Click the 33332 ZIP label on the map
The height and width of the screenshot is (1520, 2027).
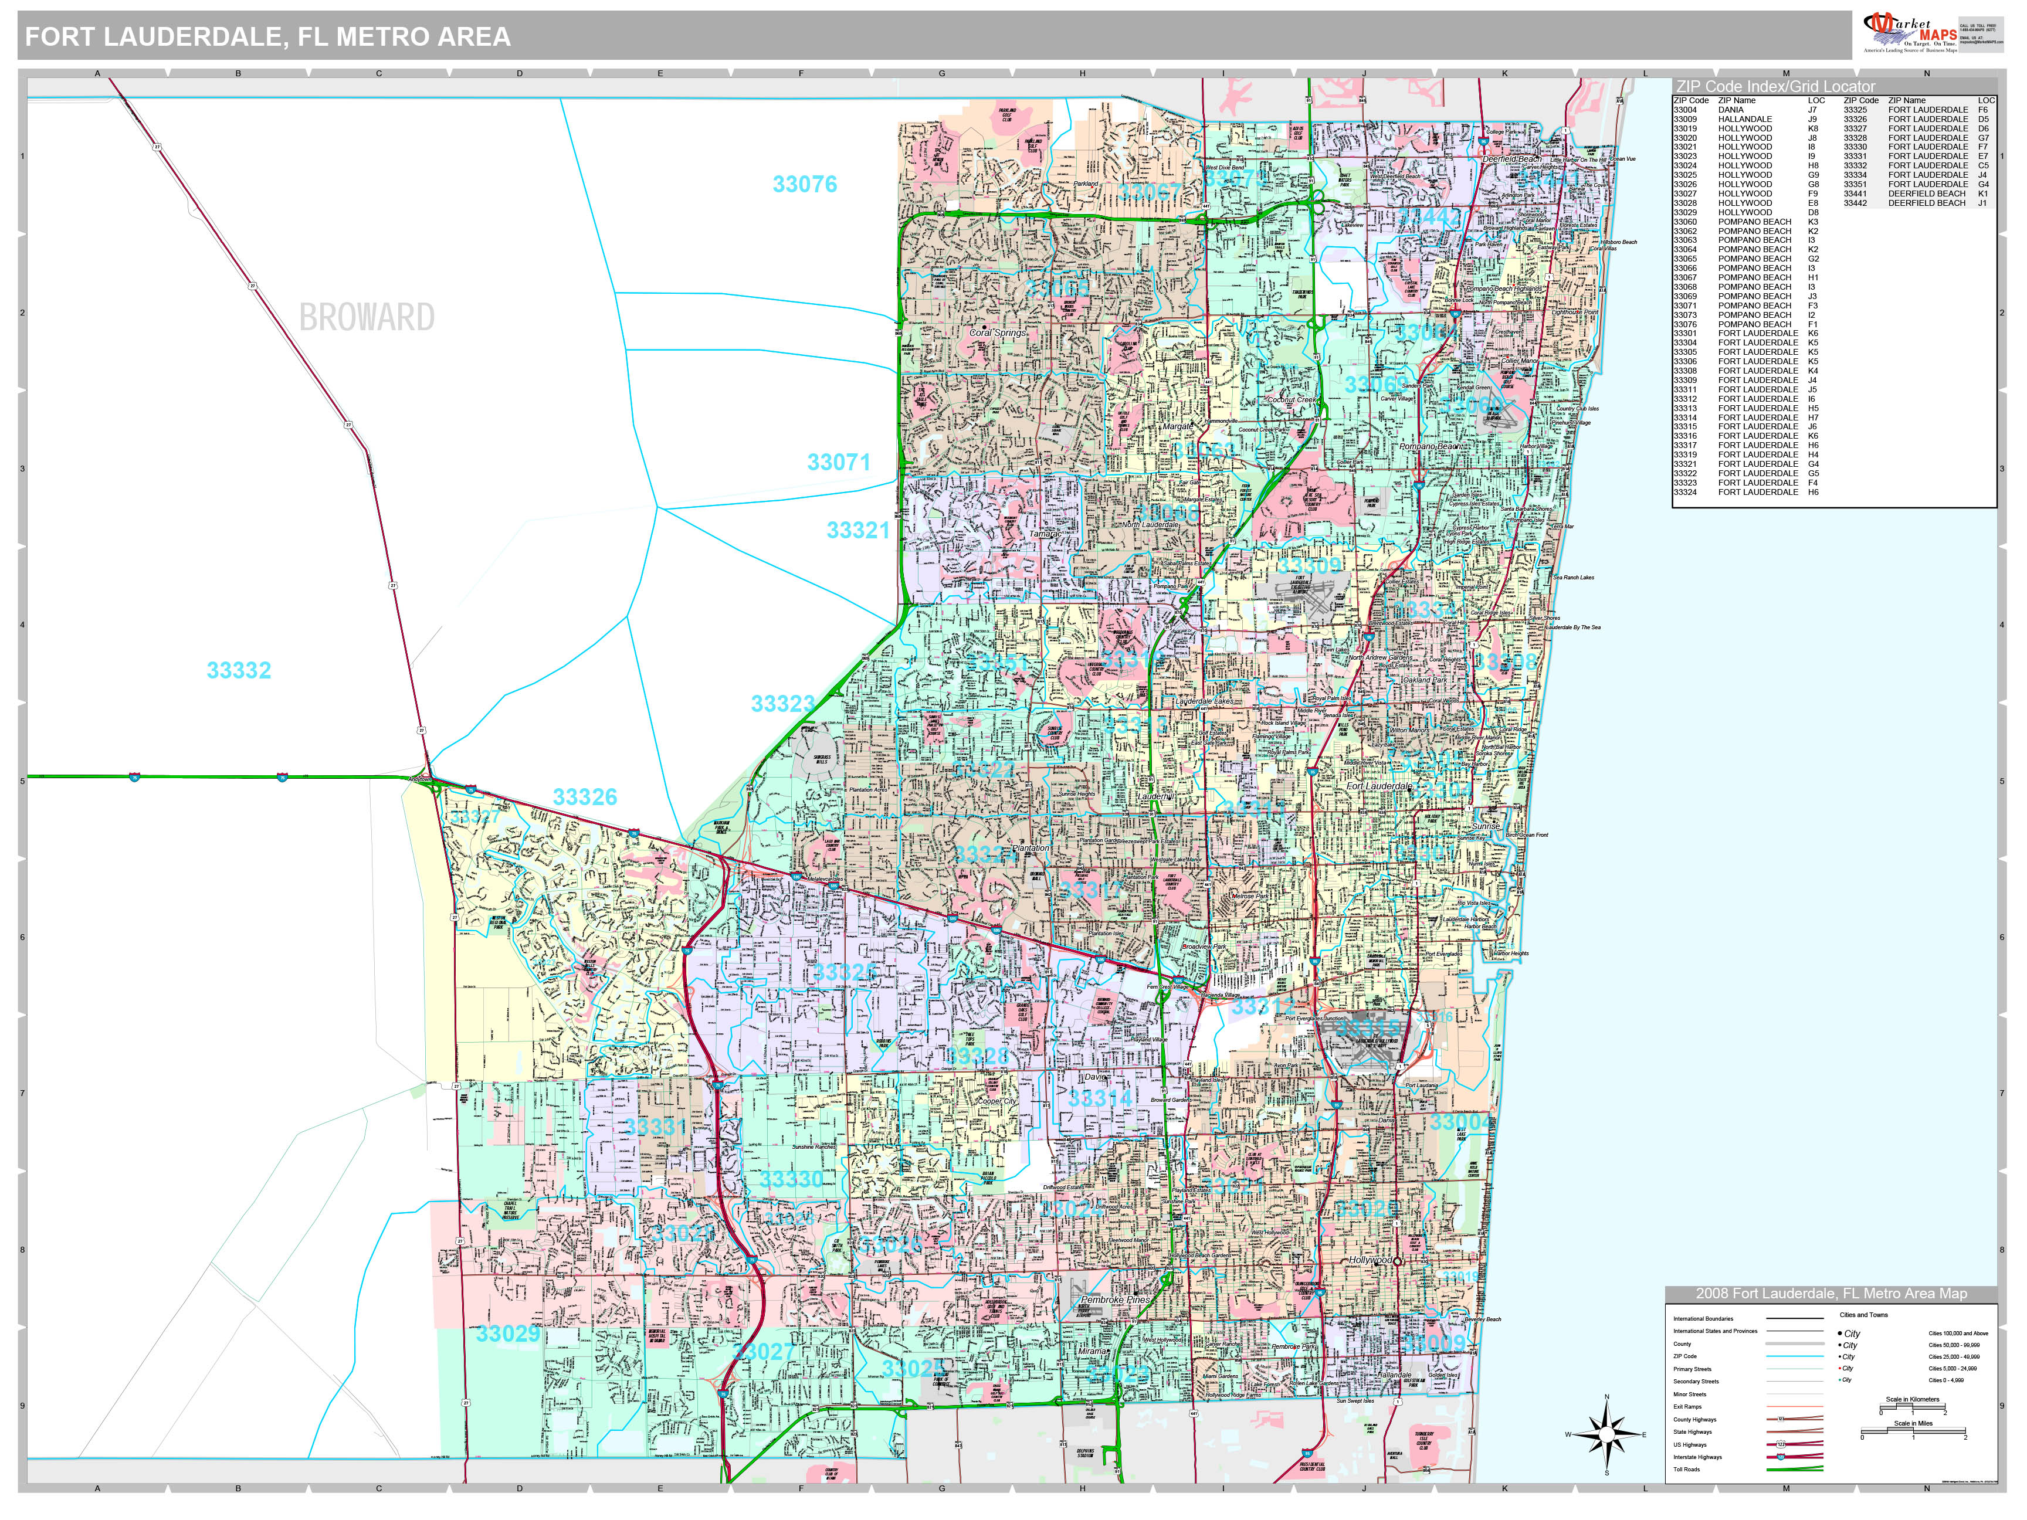tap(238, 670)
